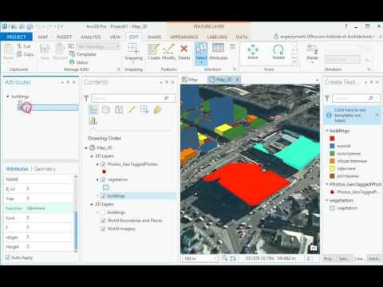Click the search magnifier in Contents pane
This screenshot has height=287, width=383.
(x=166, y=98)
